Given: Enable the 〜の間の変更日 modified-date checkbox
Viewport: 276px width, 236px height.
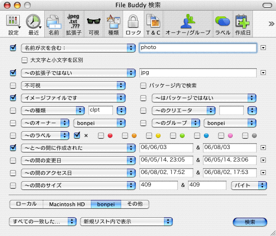Looking at the screenshot, I should (13, 161).
